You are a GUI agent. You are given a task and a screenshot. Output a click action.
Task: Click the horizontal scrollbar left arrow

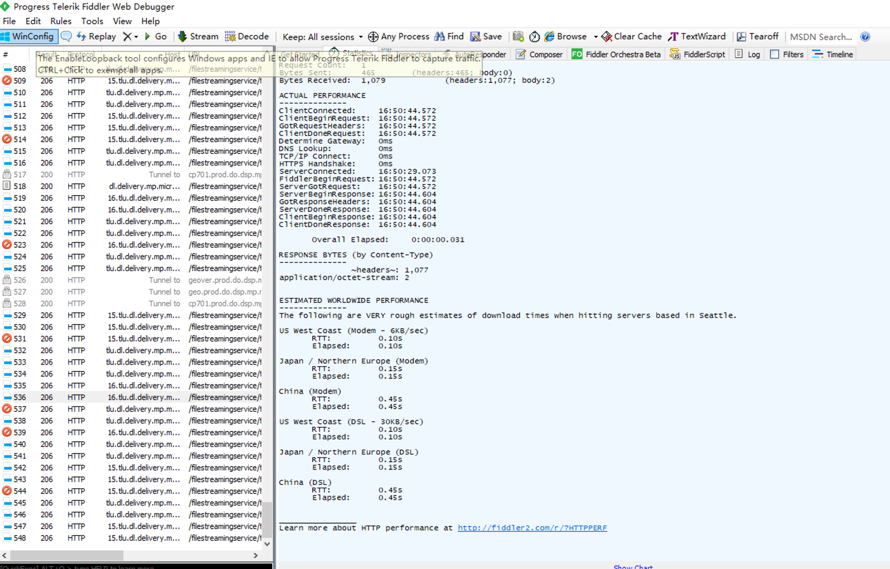[4, 555]
